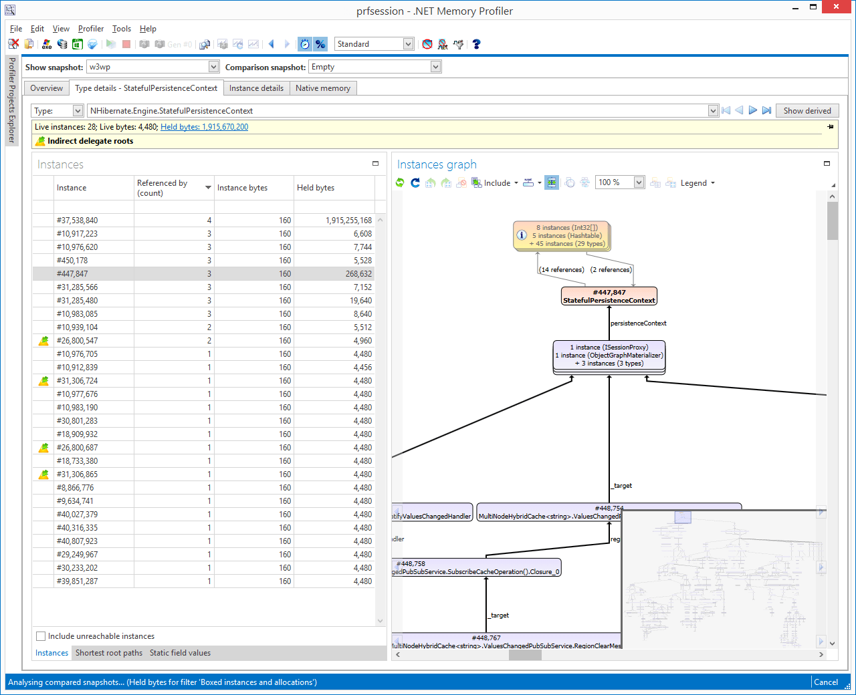Viewport: 856px width, 695px height.
Task: Click the Show derived button
Action: click(x=809, y=110)
